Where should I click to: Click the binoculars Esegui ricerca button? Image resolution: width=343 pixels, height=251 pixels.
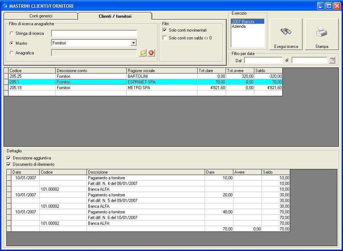tap(286, 34)
